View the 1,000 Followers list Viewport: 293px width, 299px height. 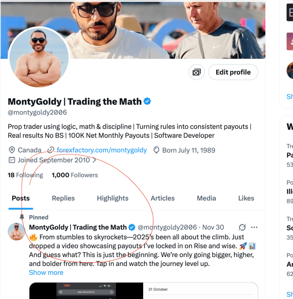75,175
